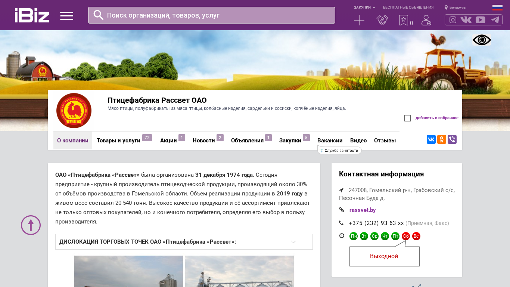This screenshot has height=287, width=510.
Task: Reveal phone number +375 (232) 93 63 xx
Action: click(x=376, y=223)
